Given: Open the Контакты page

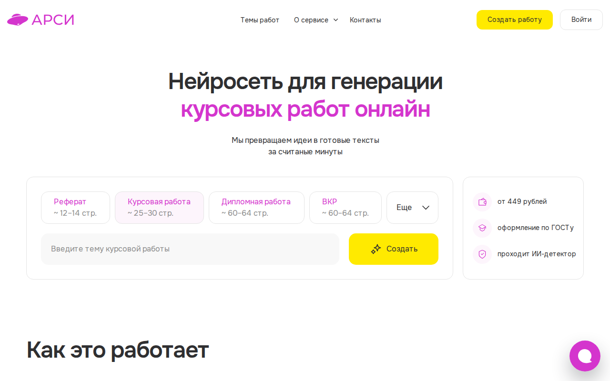Looking at the screenshot, I should (366, 20).
